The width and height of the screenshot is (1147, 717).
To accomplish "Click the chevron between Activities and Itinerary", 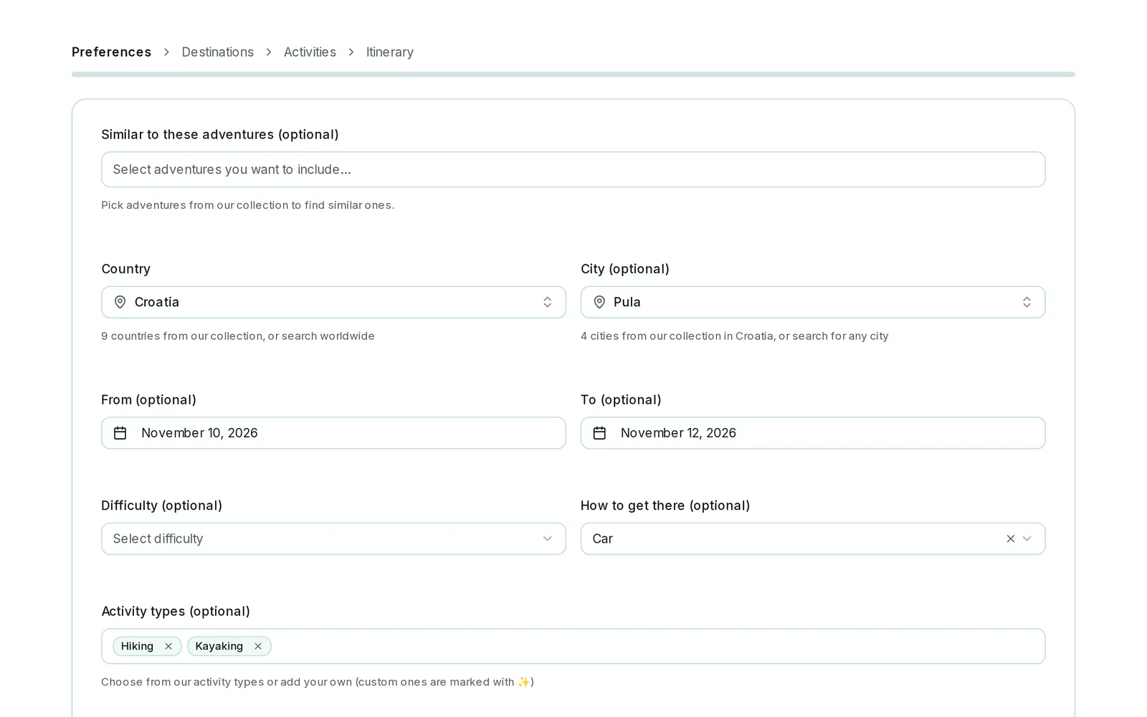I will [351, 52].
